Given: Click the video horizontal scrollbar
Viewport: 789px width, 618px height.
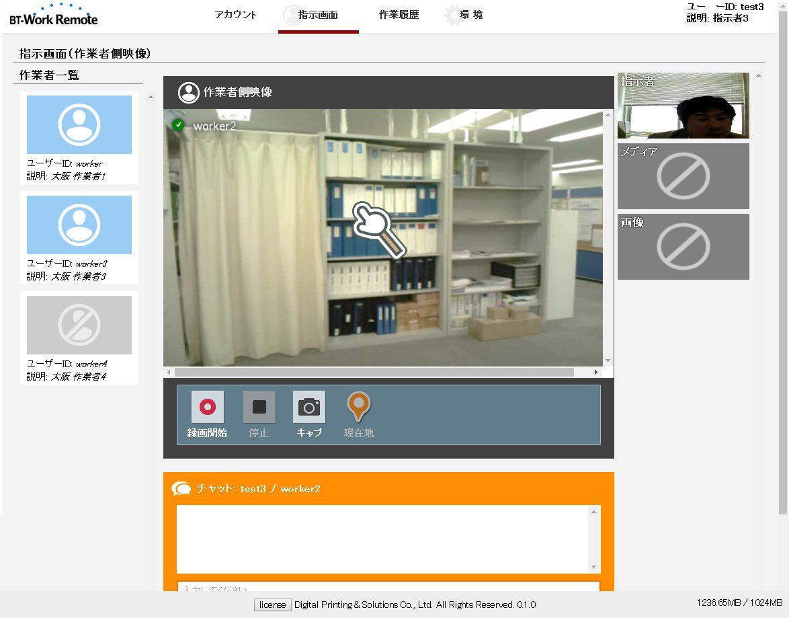Looking at the screenshot, I should [374, 372].
